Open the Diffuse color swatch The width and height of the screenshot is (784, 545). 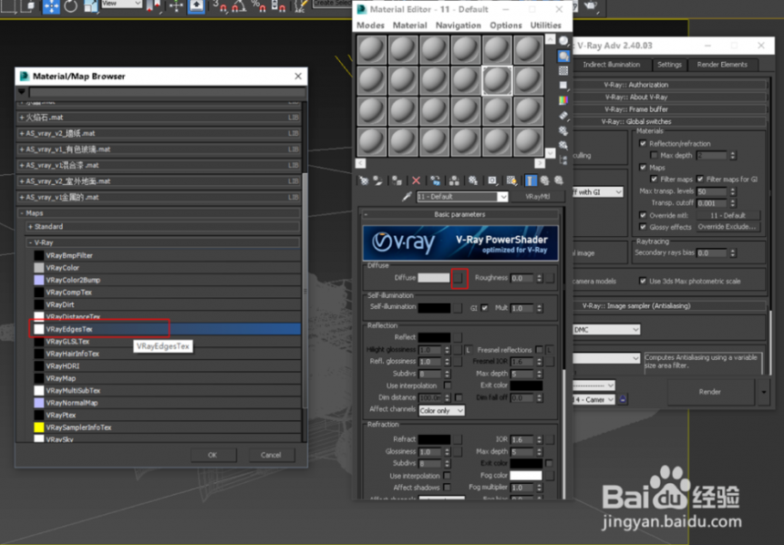(x=434, y=278)
